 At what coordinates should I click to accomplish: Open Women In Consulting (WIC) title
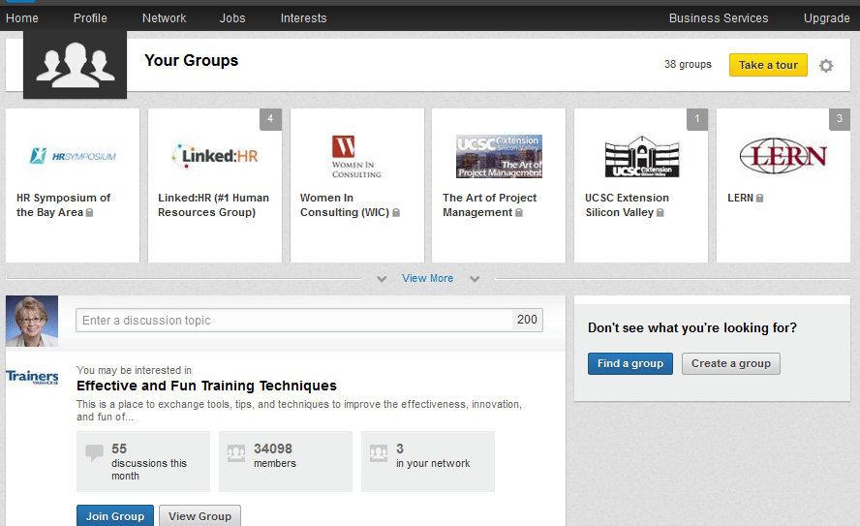pyautogui.click(x=345, y=205)
